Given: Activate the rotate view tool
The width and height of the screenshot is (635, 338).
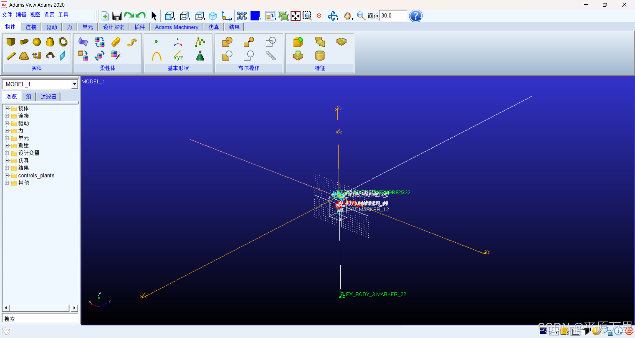Looking at the screenshot, I should tap(333, 16).
